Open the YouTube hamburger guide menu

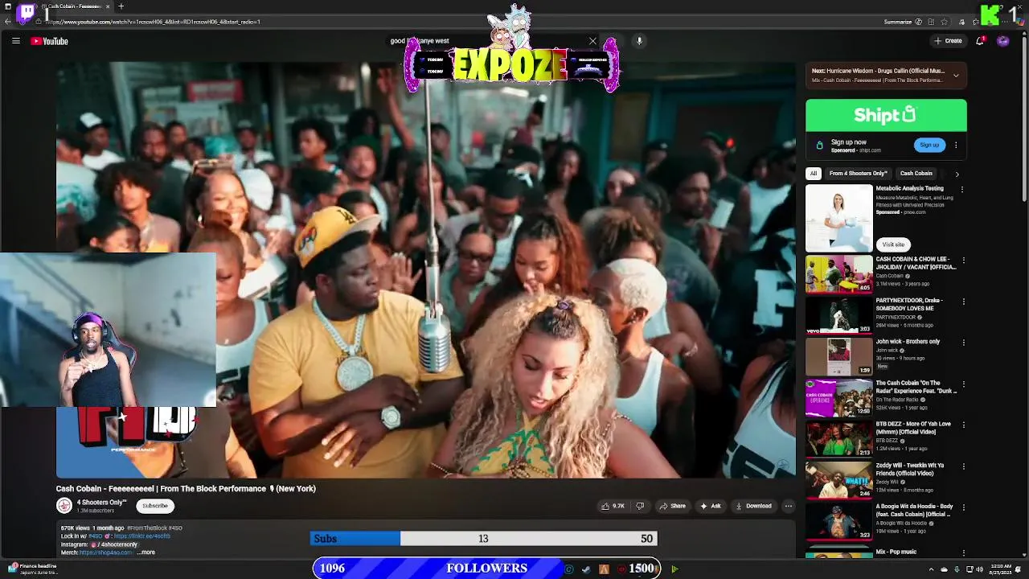coord(15,41)
